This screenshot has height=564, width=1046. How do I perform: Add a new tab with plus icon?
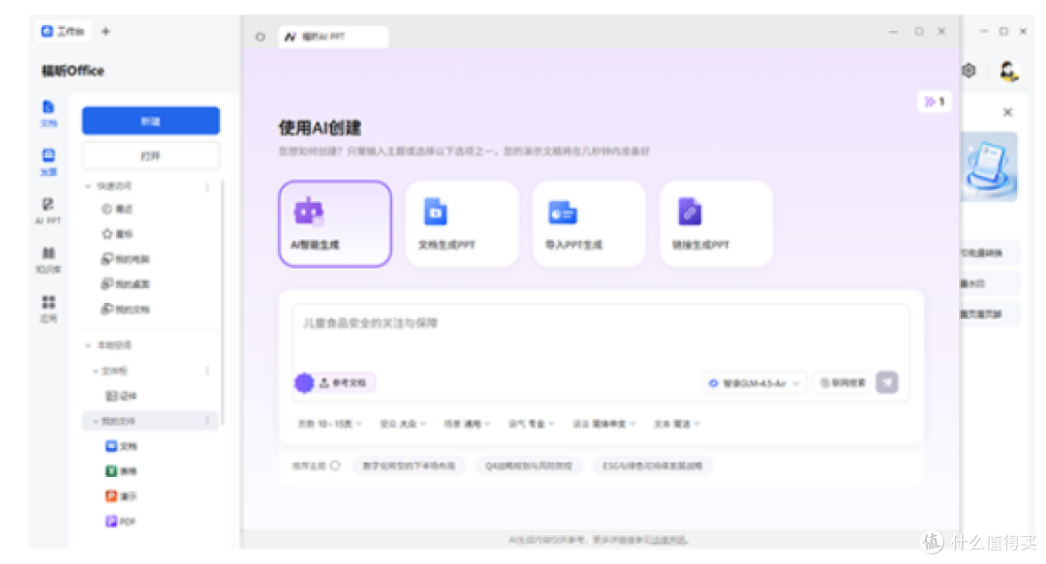click(x=107, y=31)
